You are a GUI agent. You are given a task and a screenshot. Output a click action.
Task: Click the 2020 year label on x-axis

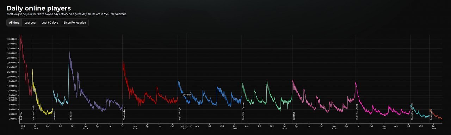(x=135, y=128)
